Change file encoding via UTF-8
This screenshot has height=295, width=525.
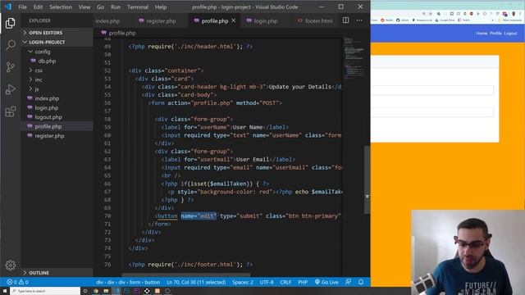click(267, 282)
